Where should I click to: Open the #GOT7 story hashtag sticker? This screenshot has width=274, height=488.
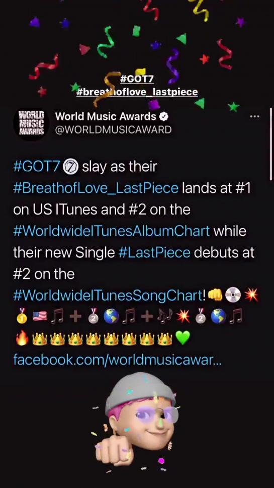point(137,79)
